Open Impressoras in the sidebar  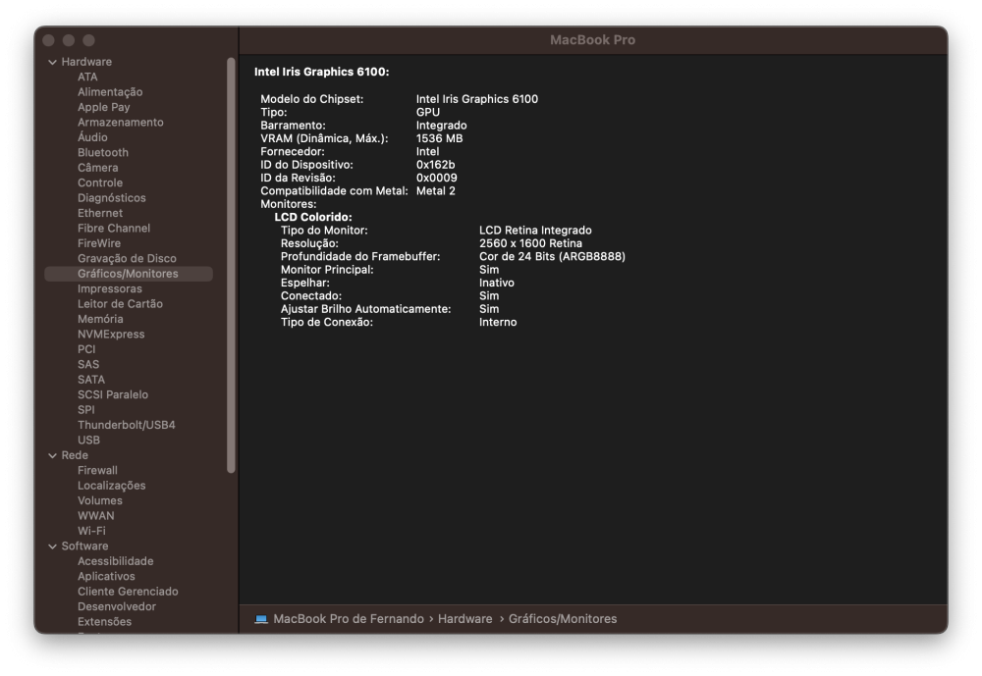click(x=110, y=288)
